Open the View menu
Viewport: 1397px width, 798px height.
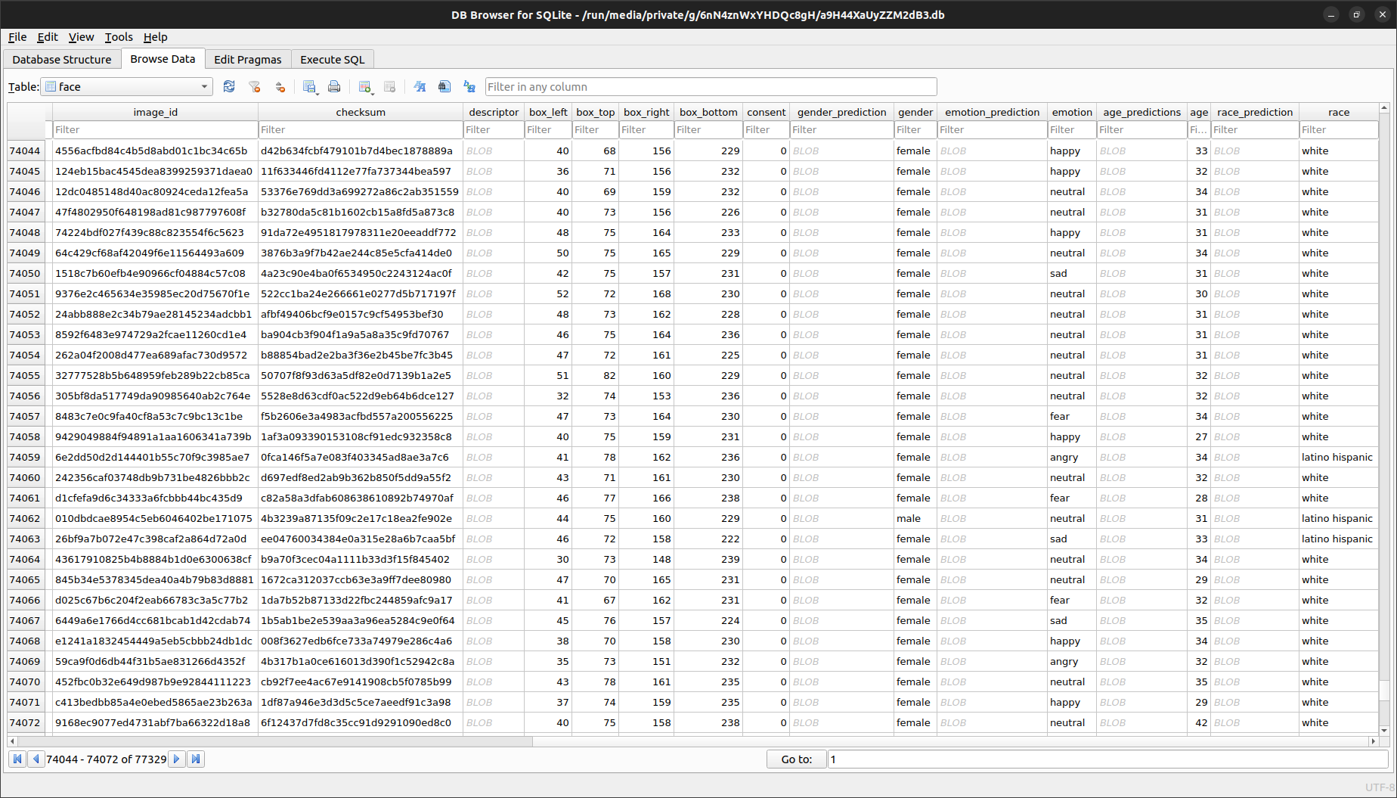[81, 37]
